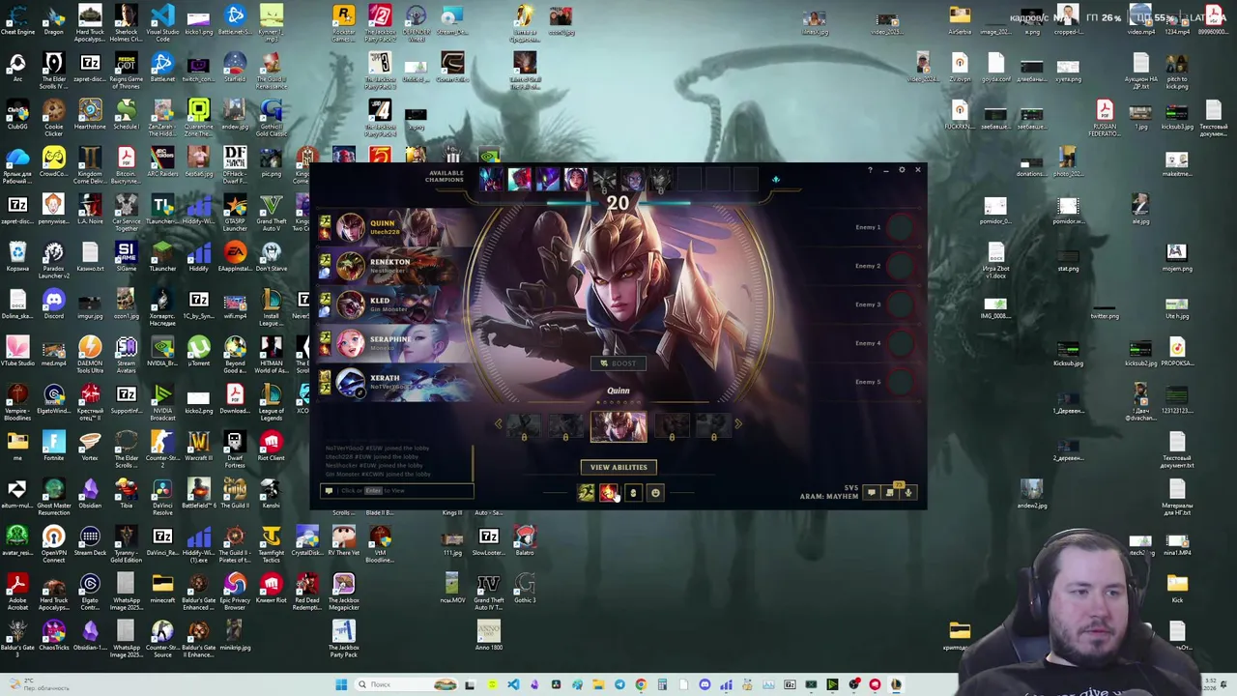Image resolution: width=1237 pixels, height=696 pixels.
Task: Click the reroll icon beside champion bench
Action: click(775, 179)
